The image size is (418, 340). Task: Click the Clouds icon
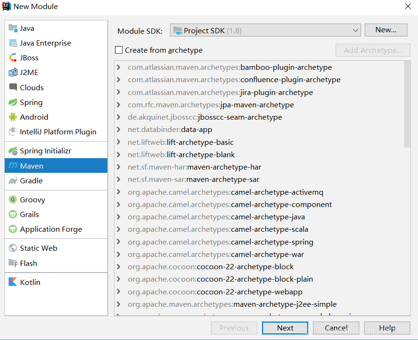(13, 87)
